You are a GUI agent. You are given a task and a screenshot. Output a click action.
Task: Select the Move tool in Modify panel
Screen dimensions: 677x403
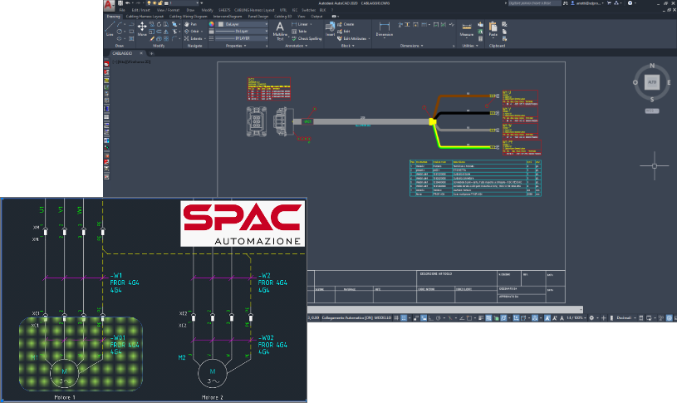tap(142, 29)
